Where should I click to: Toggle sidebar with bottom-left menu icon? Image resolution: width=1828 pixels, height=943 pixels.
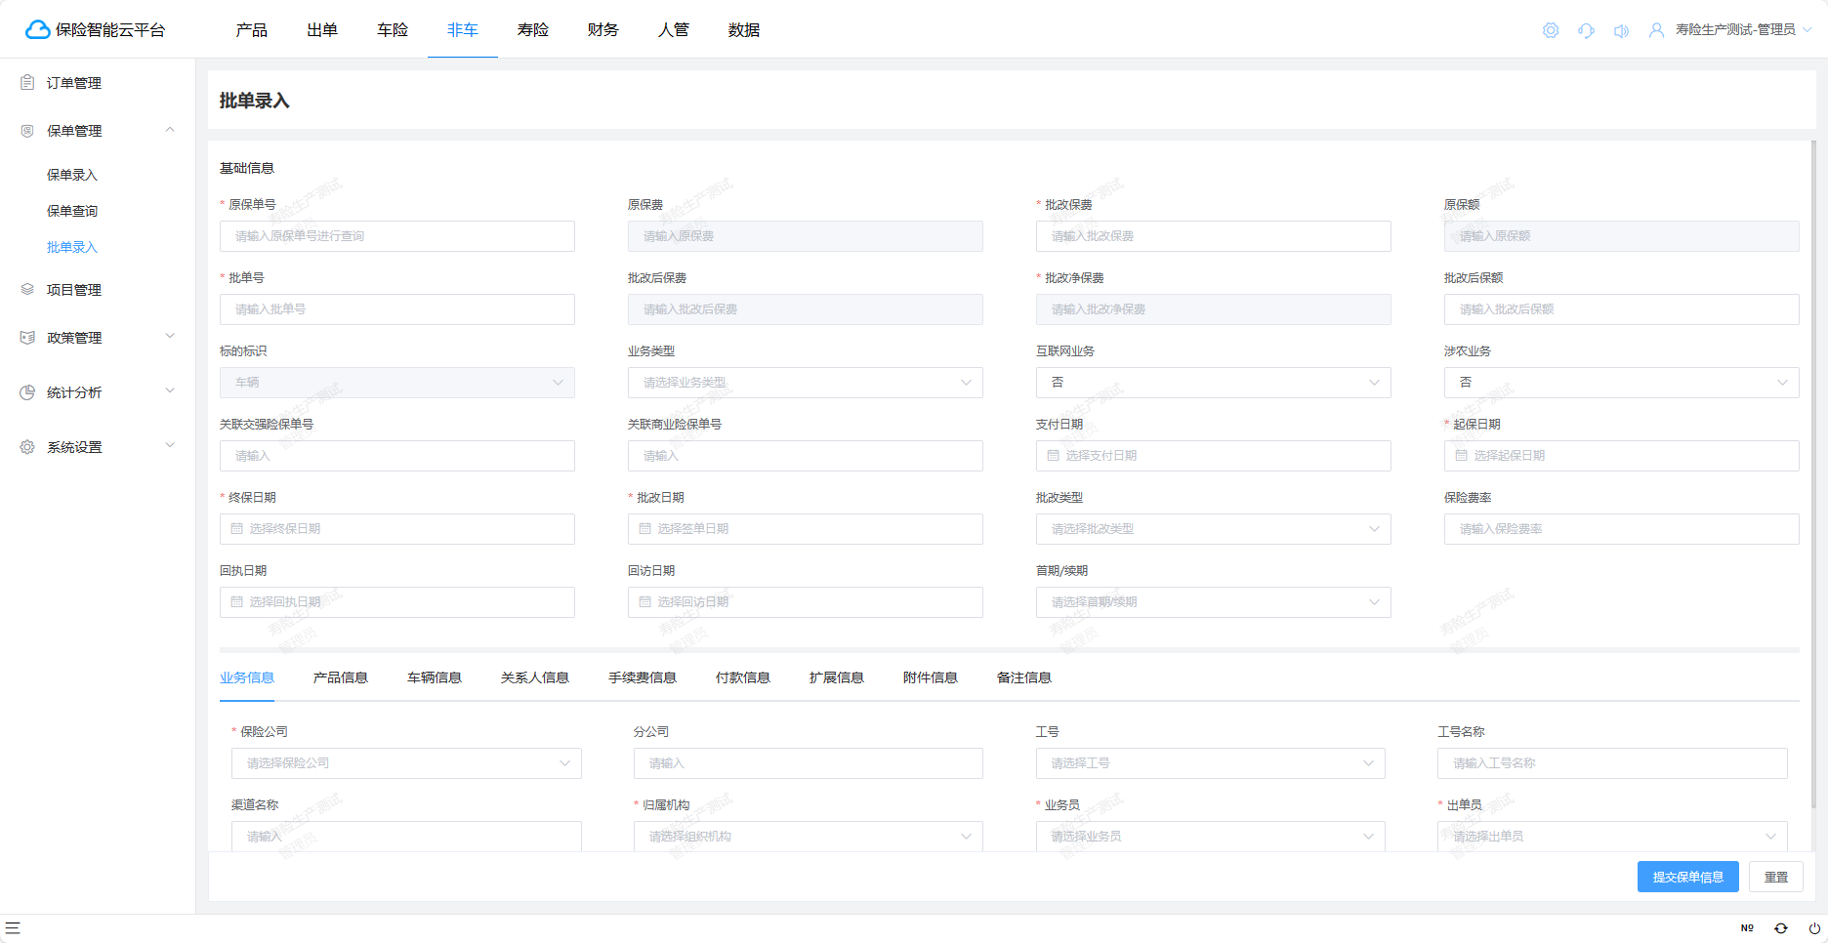(13, 928)
